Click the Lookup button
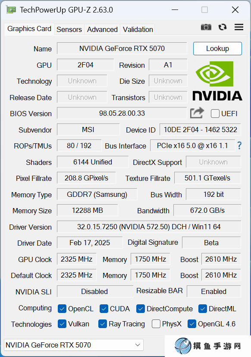 click(x=217, y=48)
